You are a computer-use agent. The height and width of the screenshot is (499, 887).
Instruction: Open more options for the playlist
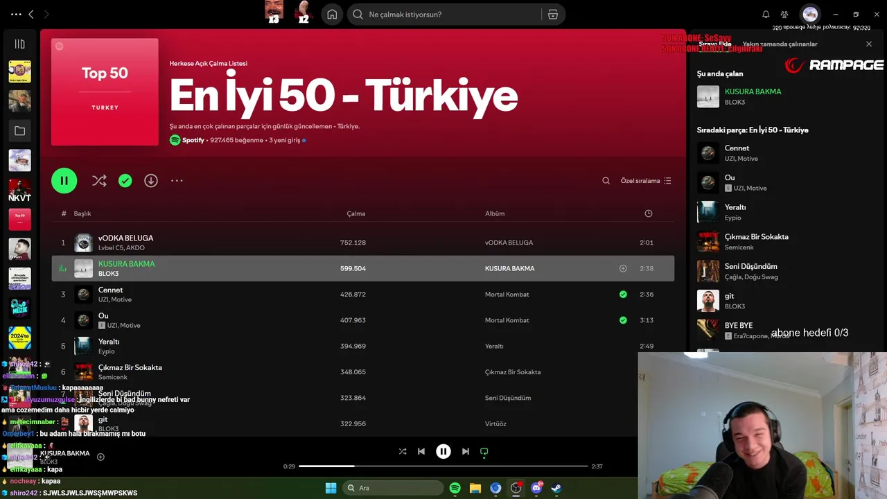pos(177,181)
